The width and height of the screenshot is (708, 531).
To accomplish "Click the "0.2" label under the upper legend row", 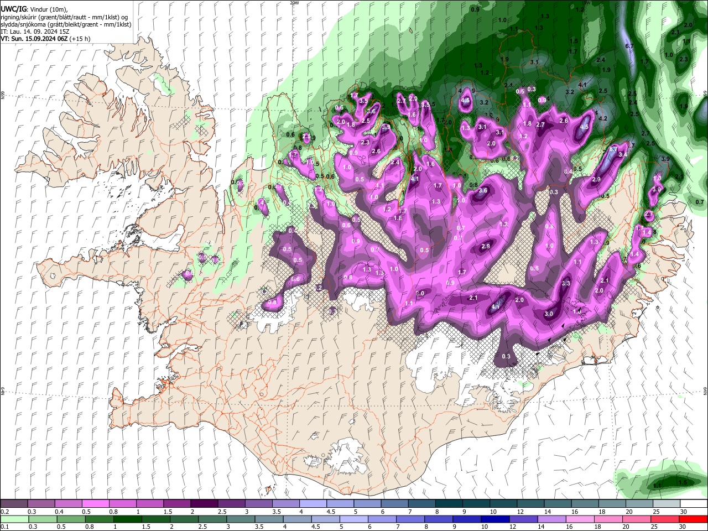I will (5, 512).
